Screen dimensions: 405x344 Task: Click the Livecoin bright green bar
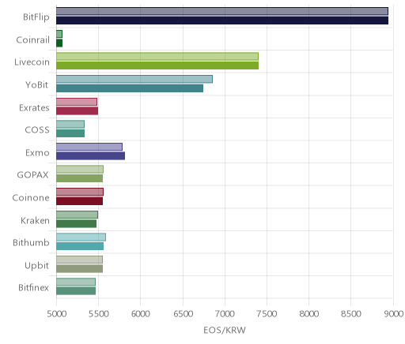157,65
